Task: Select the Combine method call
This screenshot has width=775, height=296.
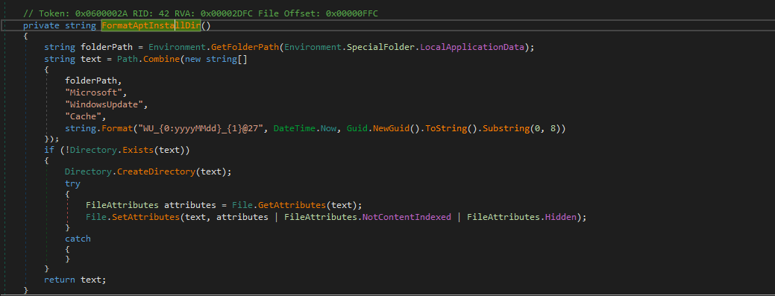Action: 162,59
